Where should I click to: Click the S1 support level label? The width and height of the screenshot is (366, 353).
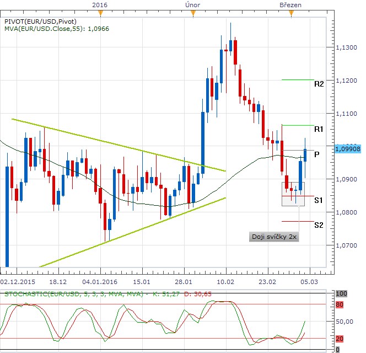click(x=319, y=200)
